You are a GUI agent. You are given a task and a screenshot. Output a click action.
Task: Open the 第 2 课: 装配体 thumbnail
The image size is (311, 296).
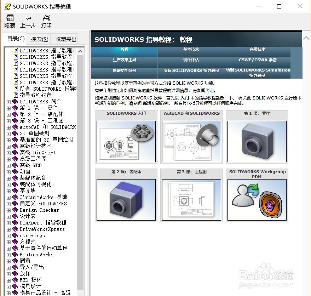tap(126, 200)
